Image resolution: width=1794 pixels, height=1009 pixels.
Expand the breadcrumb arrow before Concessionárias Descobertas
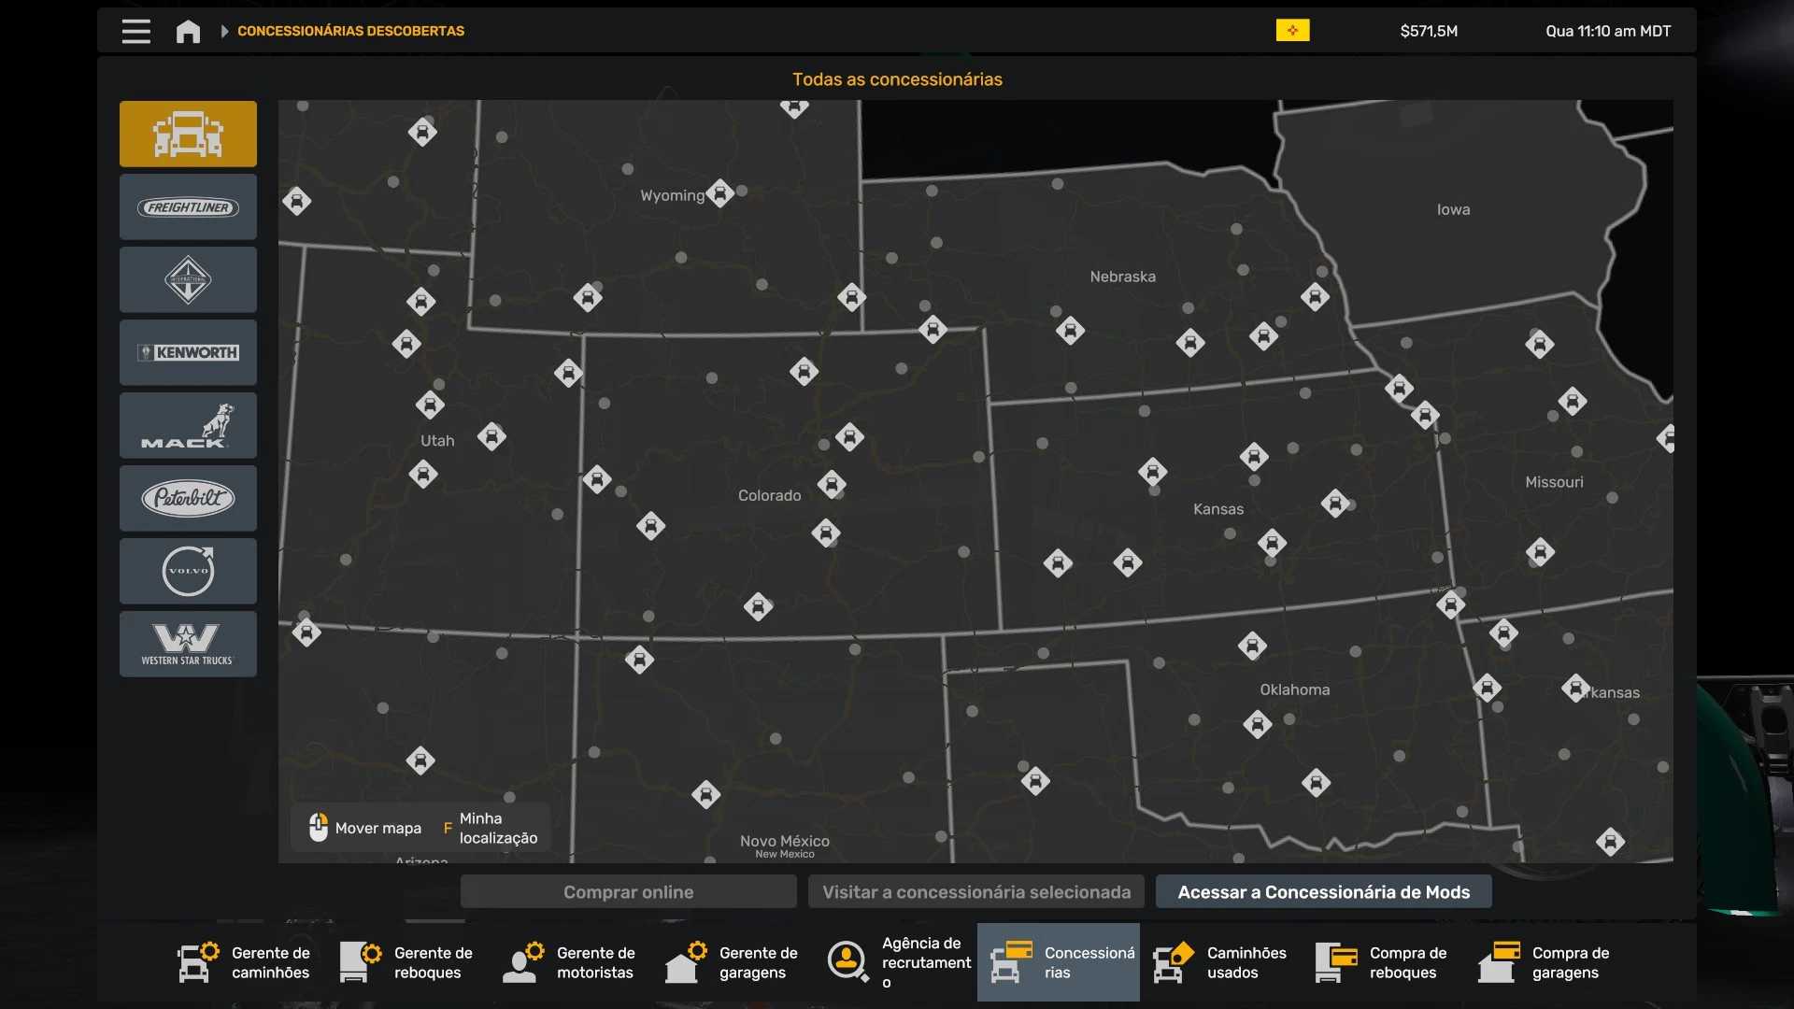pos(224,31)
